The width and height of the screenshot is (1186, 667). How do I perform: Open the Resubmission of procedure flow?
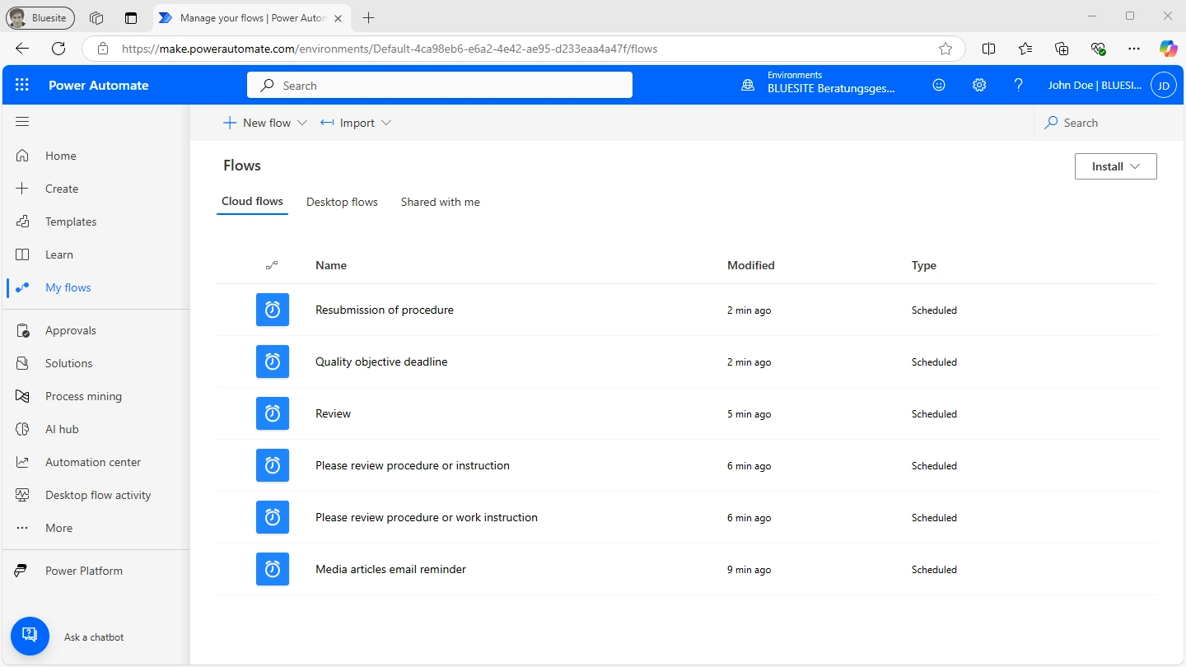click(384, 310)
